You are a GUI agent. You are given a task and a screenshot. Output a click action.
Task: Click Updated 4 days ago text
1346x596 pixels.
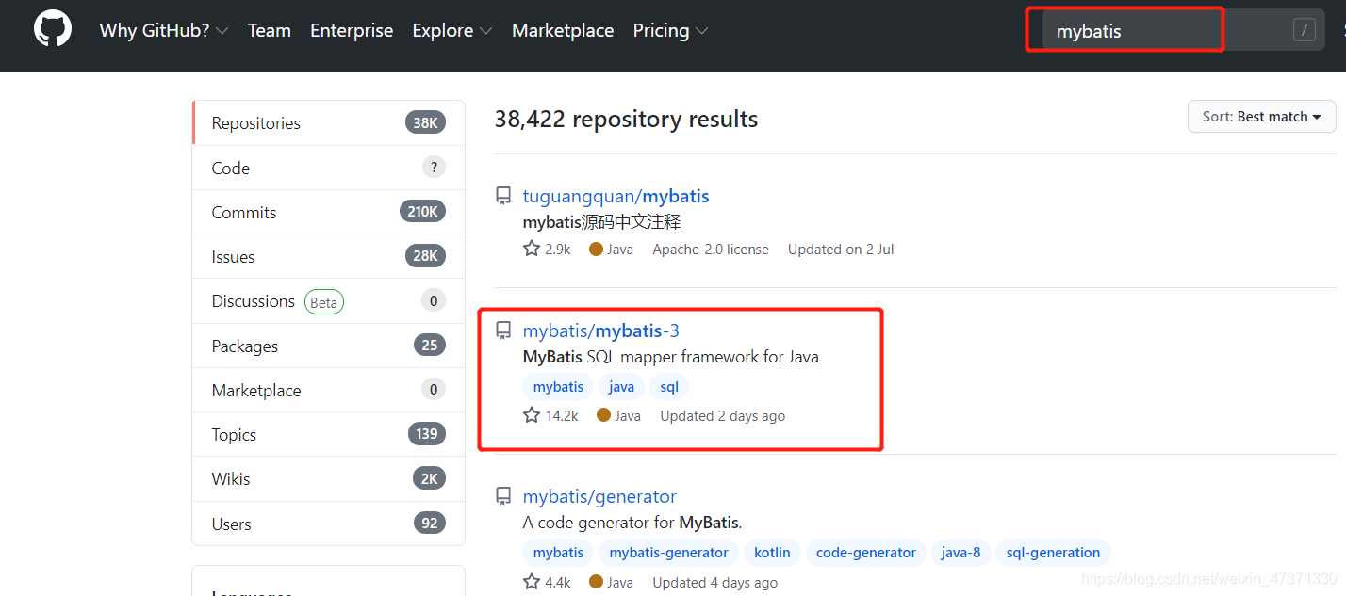click(x=715, y=582)
